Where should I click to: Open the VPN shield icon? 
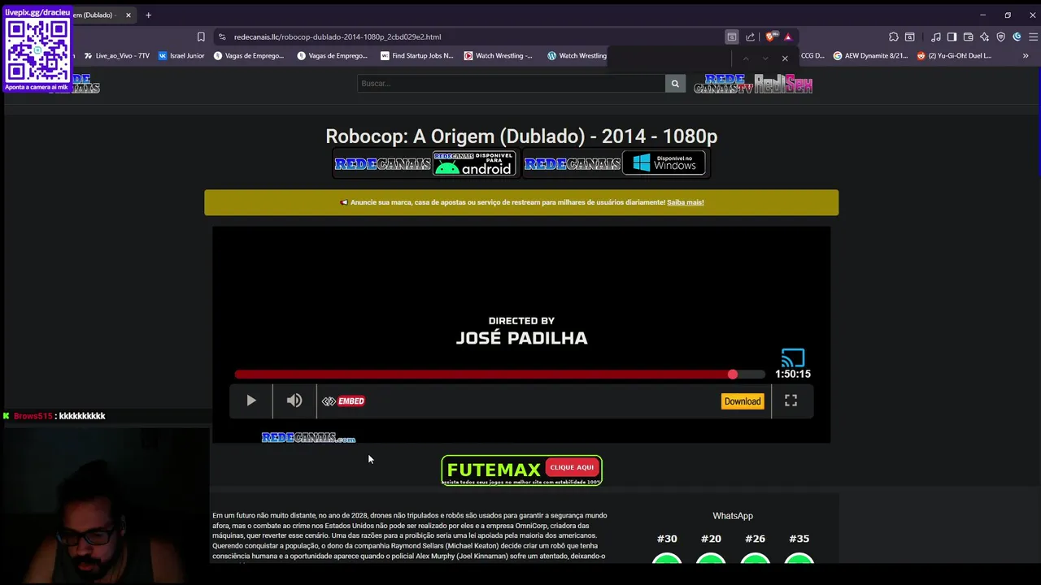(1001, 37)
